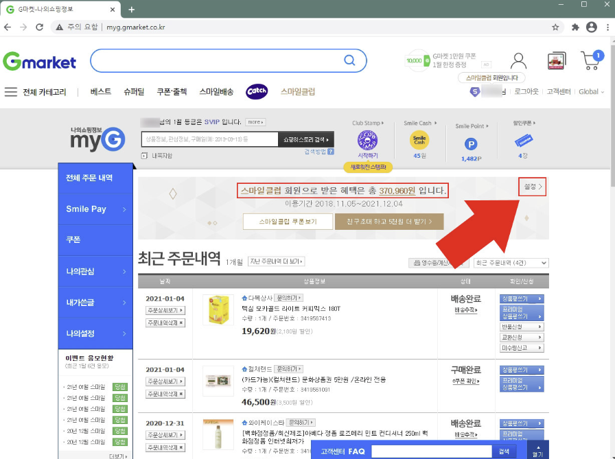The height and width of the screenshot is (459, 615).
Task: Open the 최근 주문내역 (4건) dropdown
Action: pos(511,263)
